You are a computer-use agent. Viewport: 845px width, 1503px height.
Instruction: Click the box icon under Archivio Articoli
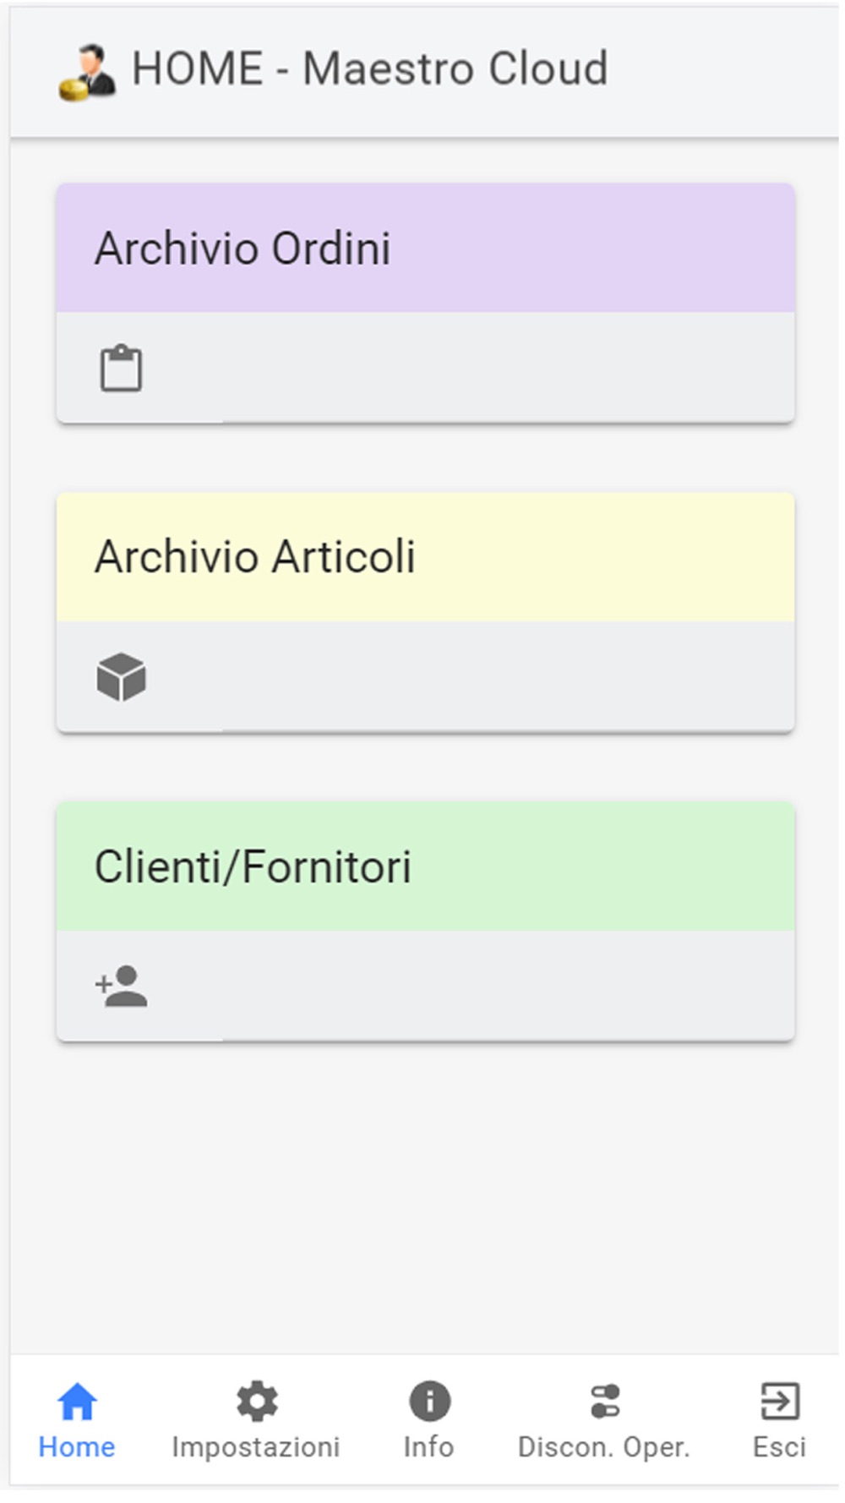(121, 677)
